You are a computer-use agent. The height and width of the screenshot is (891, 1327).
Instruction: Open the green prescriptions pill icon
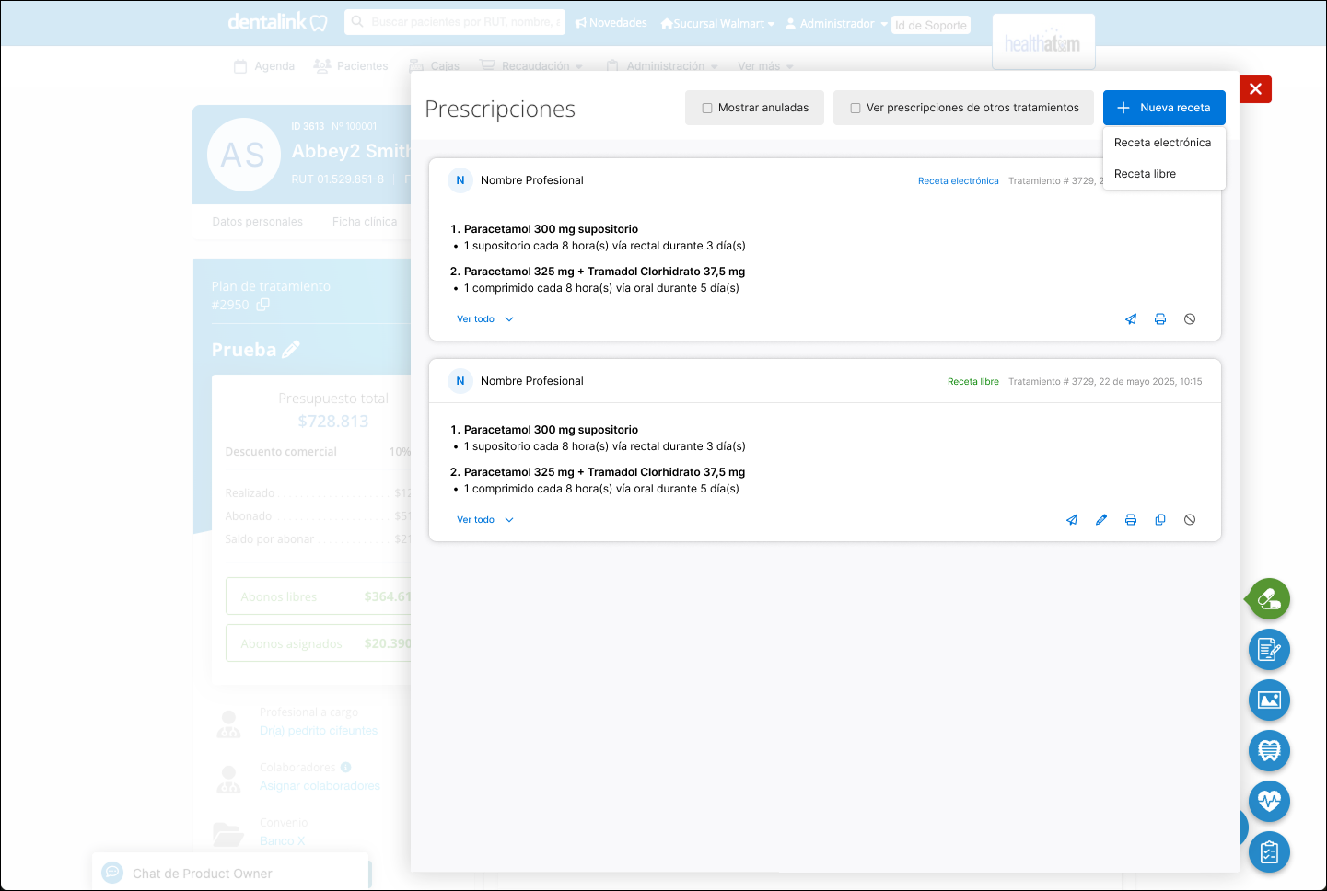coord(1269,599)
